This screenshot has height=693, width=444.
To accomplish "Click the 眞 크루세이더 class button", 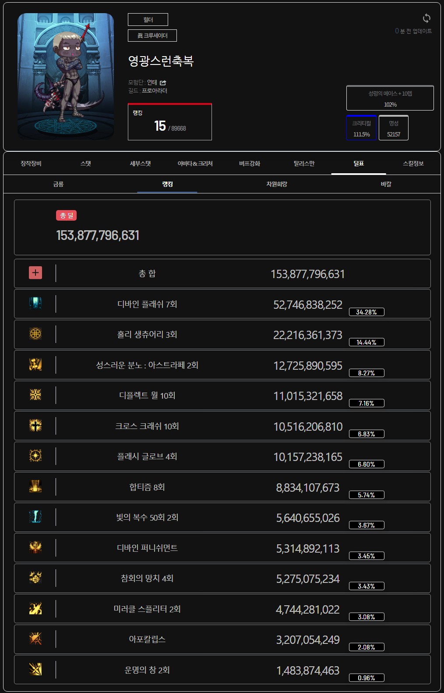I will point(152,36).
